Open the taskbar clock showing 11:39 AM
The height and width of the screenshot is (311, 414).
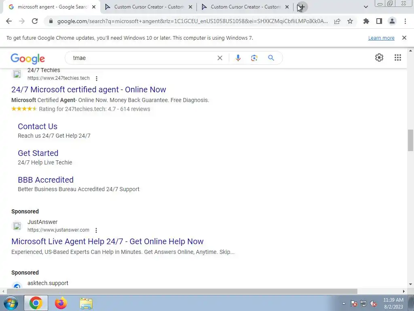tap(393, 303)
